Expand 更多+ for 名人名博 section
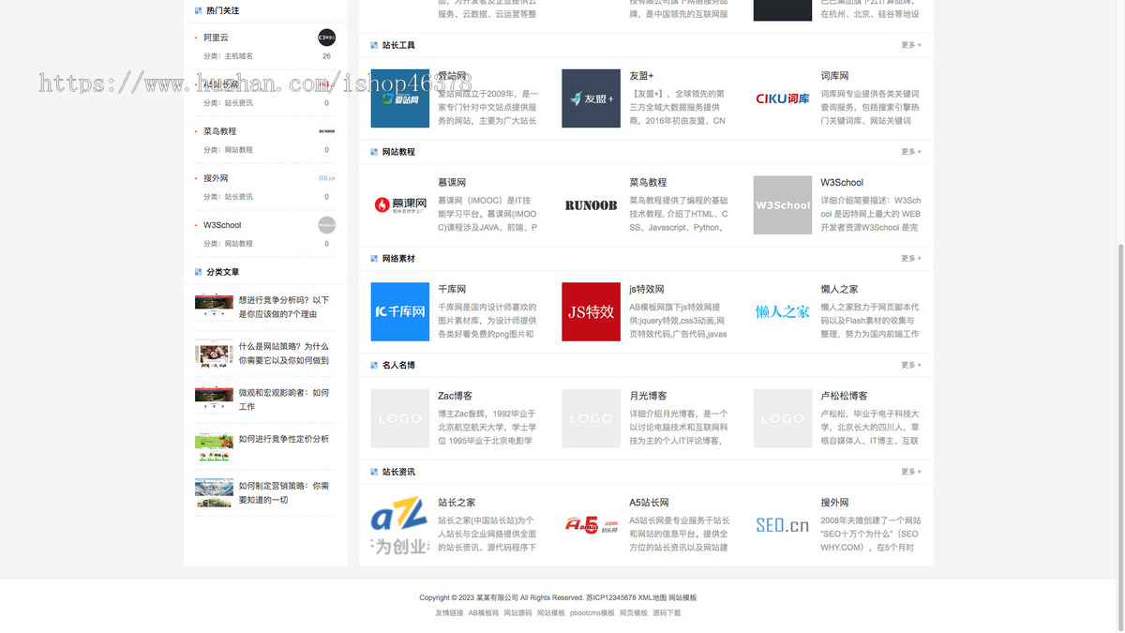The width and height of the screenshot is (1125, 633). click(911, 365)
